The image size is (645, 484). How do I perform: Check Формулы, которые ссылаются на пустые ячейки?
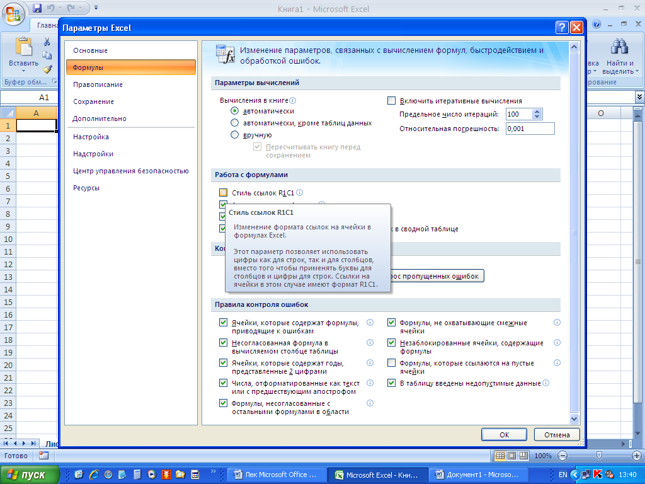[x=392, y=363]
